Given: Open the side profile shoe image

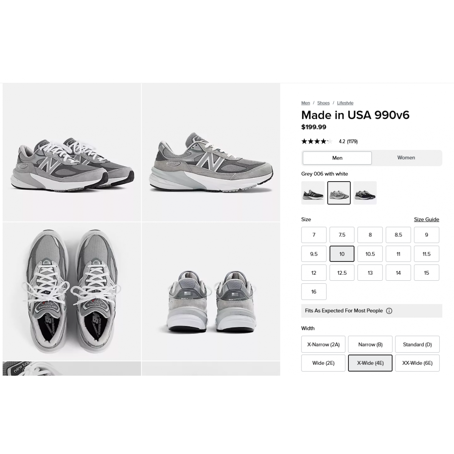Looking at the screenshot, I should [x=211, y=152].
